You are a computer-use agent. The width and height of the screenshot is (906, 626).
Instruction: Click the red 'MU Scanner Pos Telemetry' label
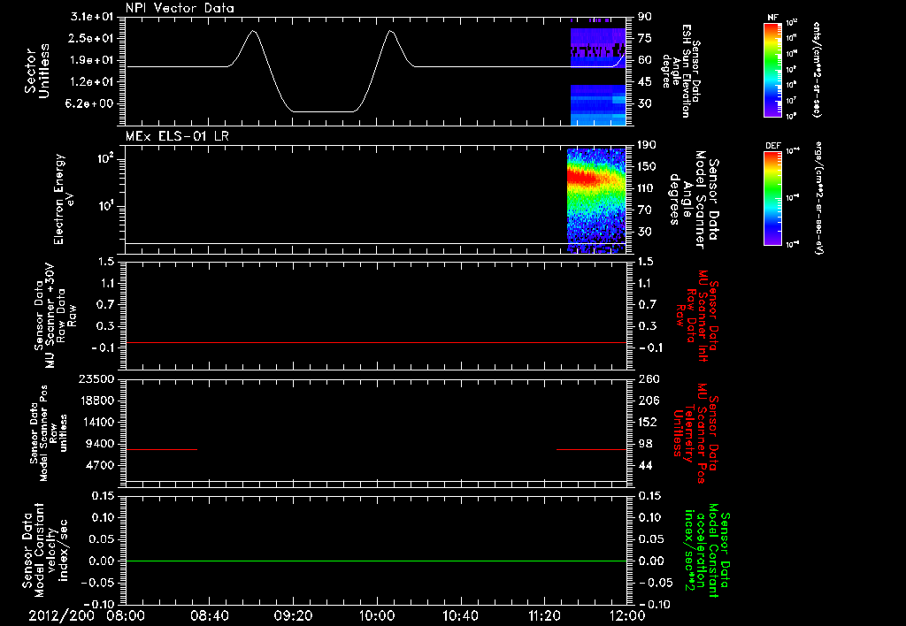pos(696,433)
